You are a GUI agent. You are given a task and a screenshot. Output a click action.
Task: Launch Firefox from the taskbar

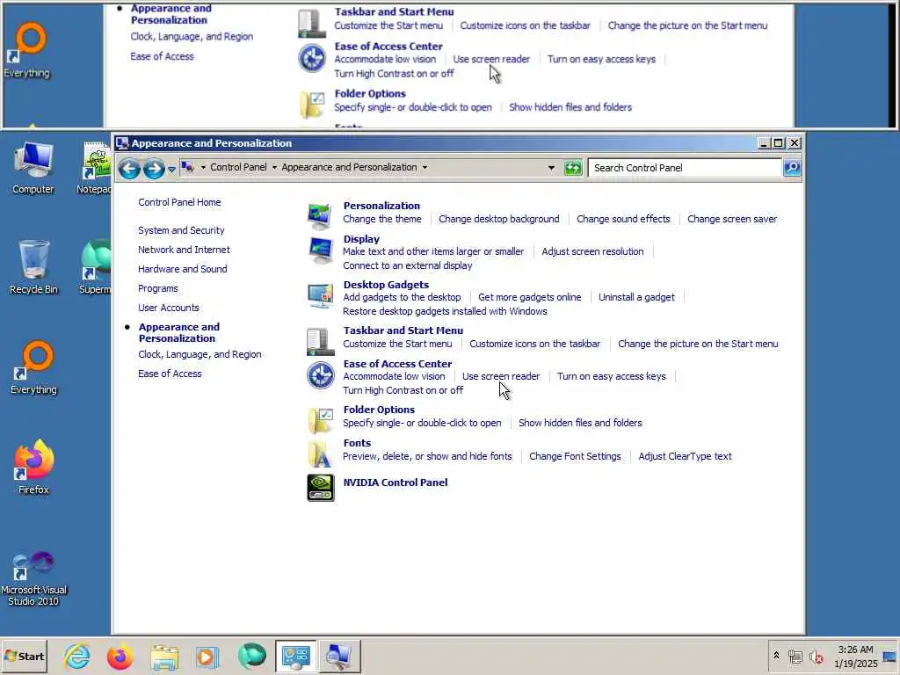tap(120, 656)
